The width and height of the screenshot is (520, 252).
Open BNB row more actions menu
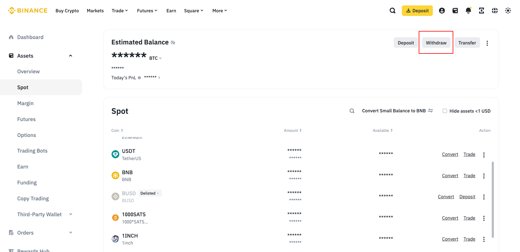(x=484, y=176)
